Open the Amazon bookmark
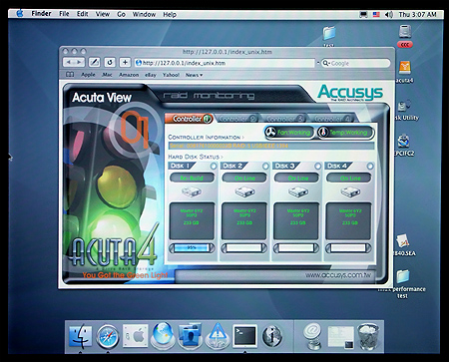 (x=129, y=75)
